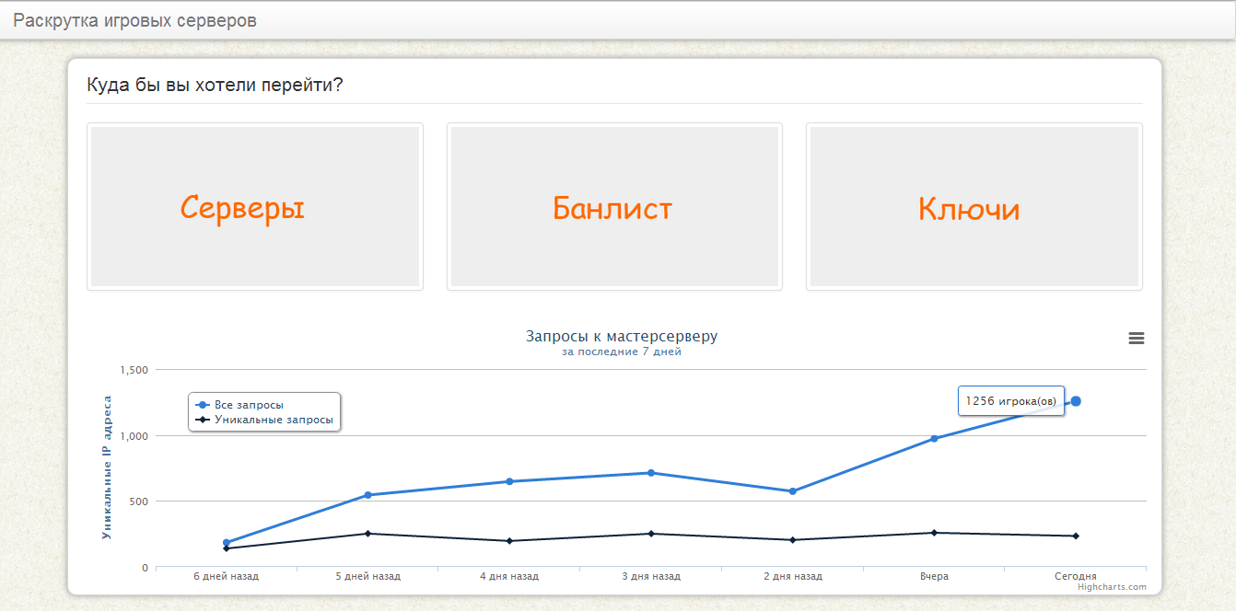Toggle the Уникальные запросы legend series
The height and width of the screenshot is (611, 1236).
click(264, 420)
